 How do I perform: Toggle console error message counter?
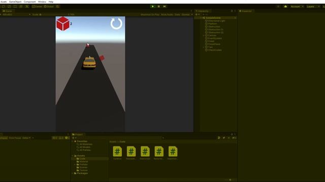coord(68,138)
